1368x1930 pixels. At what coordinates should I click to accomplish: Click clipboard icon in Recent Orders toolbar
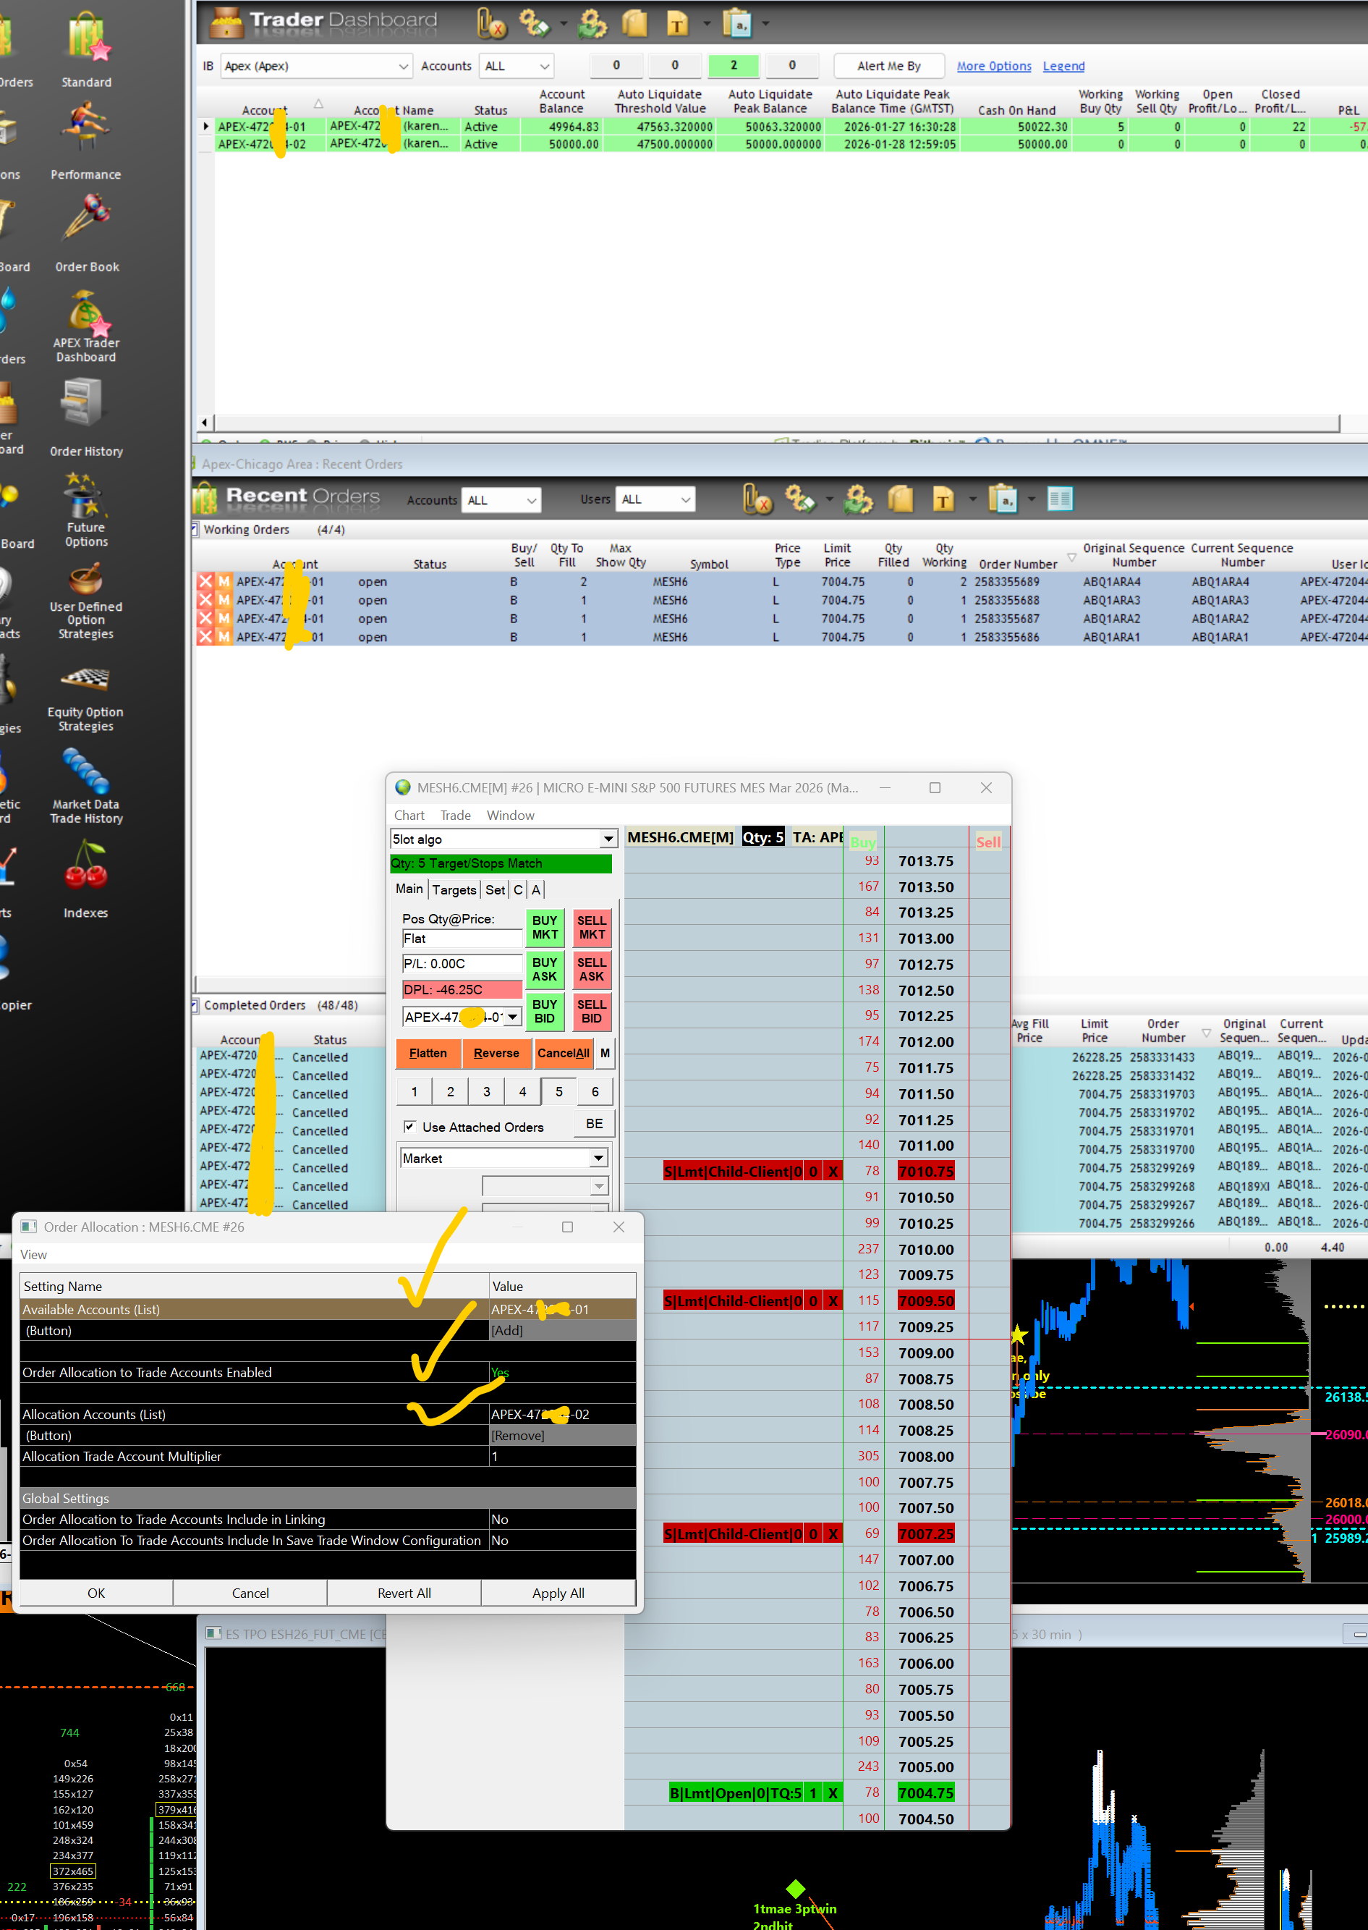pyautogui.click(x=1003, y=499)
